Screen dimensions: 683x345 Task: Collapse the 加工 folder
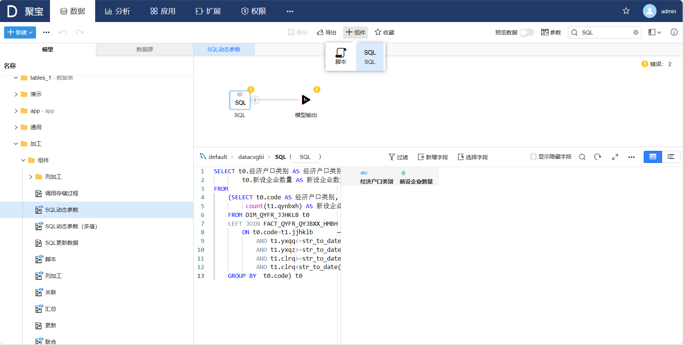(x=16, y=144)
